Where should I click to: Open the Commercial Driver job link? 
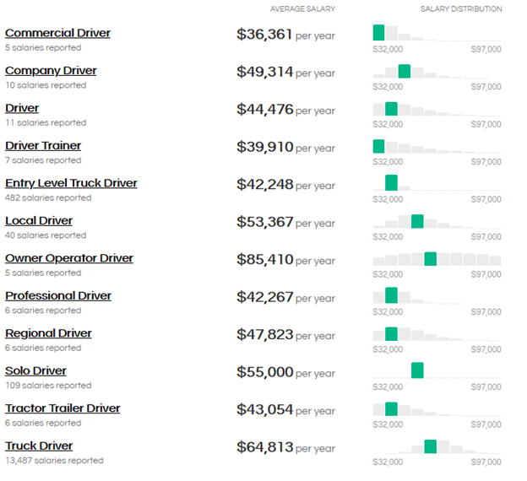(x=57, y=33)
